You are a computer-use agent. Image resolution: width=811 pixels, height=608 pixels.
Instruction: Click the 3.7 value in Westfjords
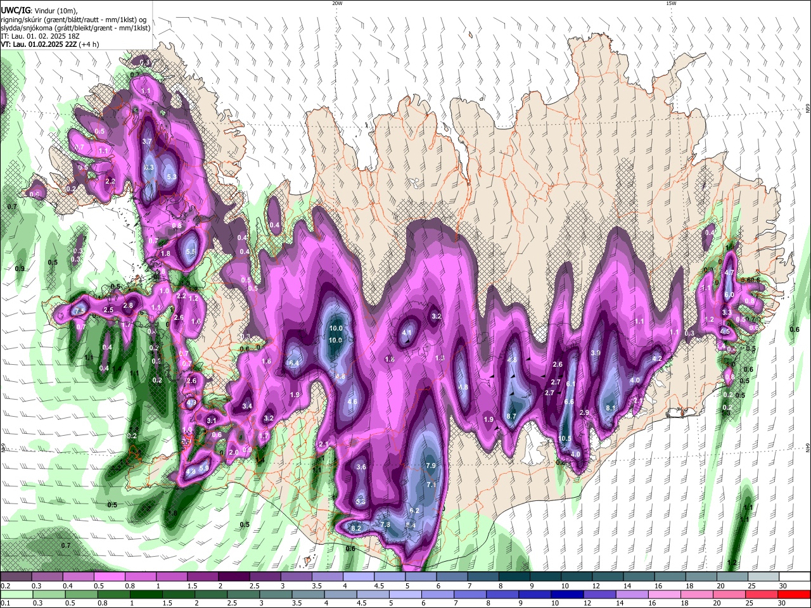147,141
